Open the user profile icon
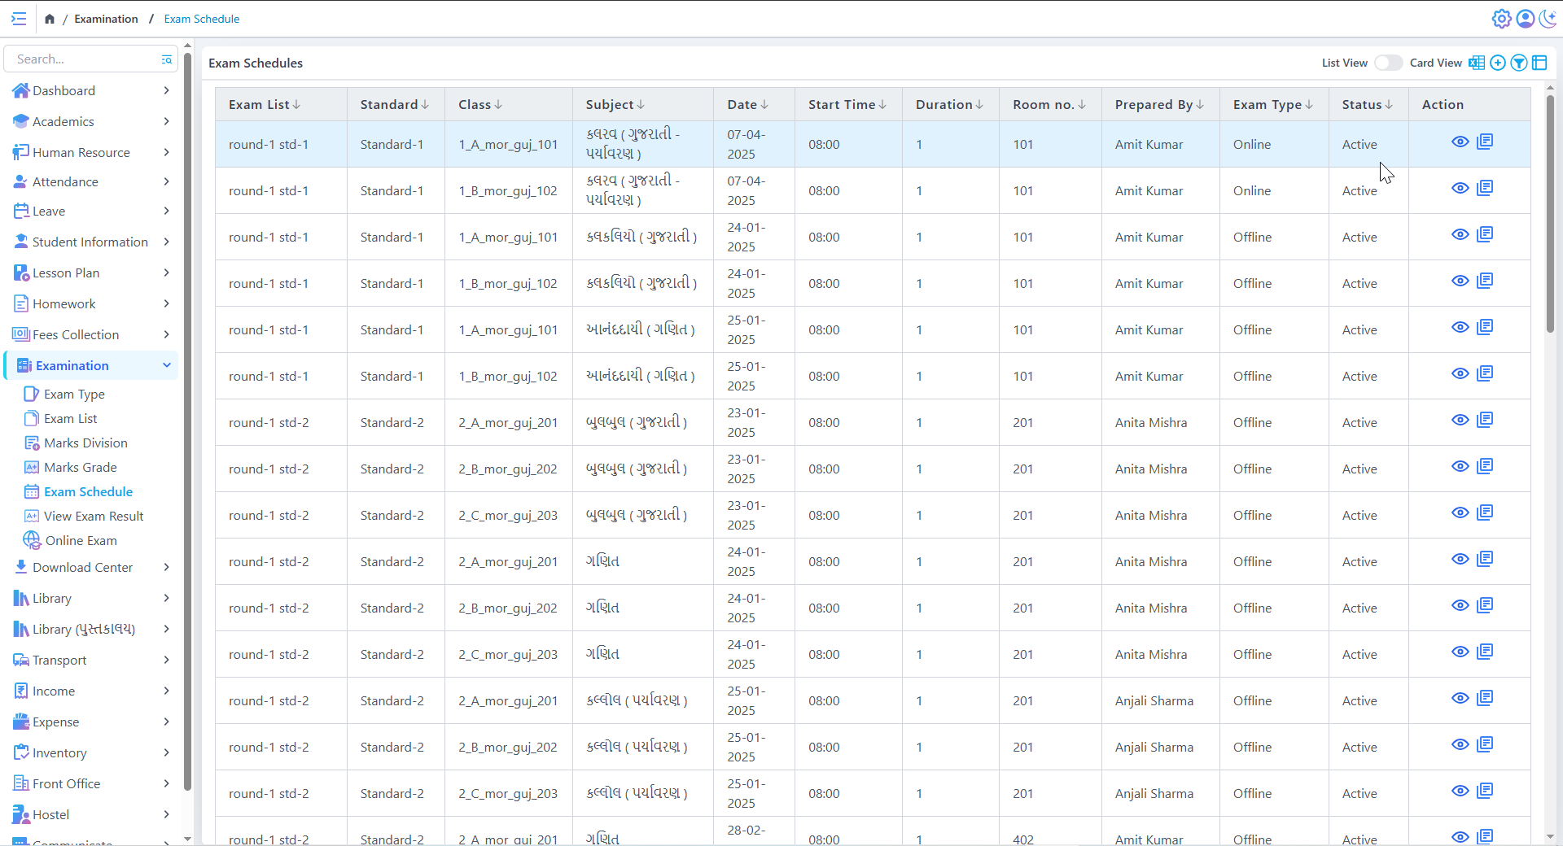 coord(1525,19)
